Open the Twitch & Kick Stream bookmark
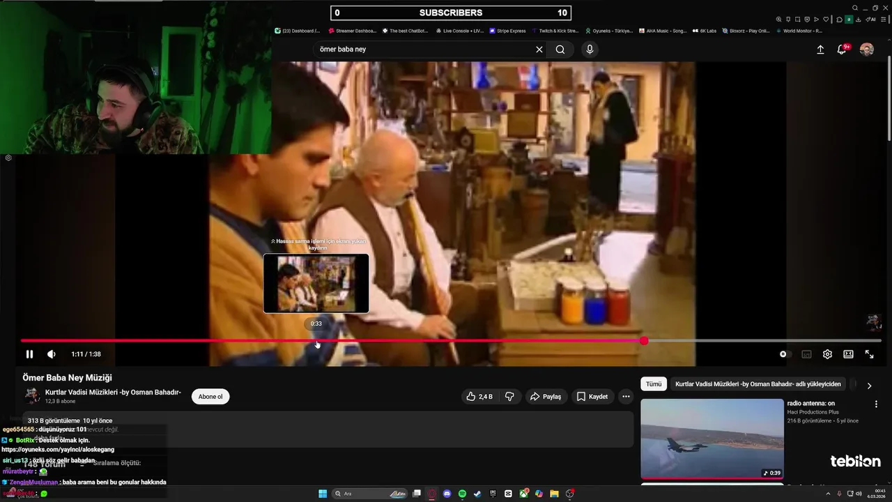The width and height of the screenshot is (892, 502). (x=555, y=31)
